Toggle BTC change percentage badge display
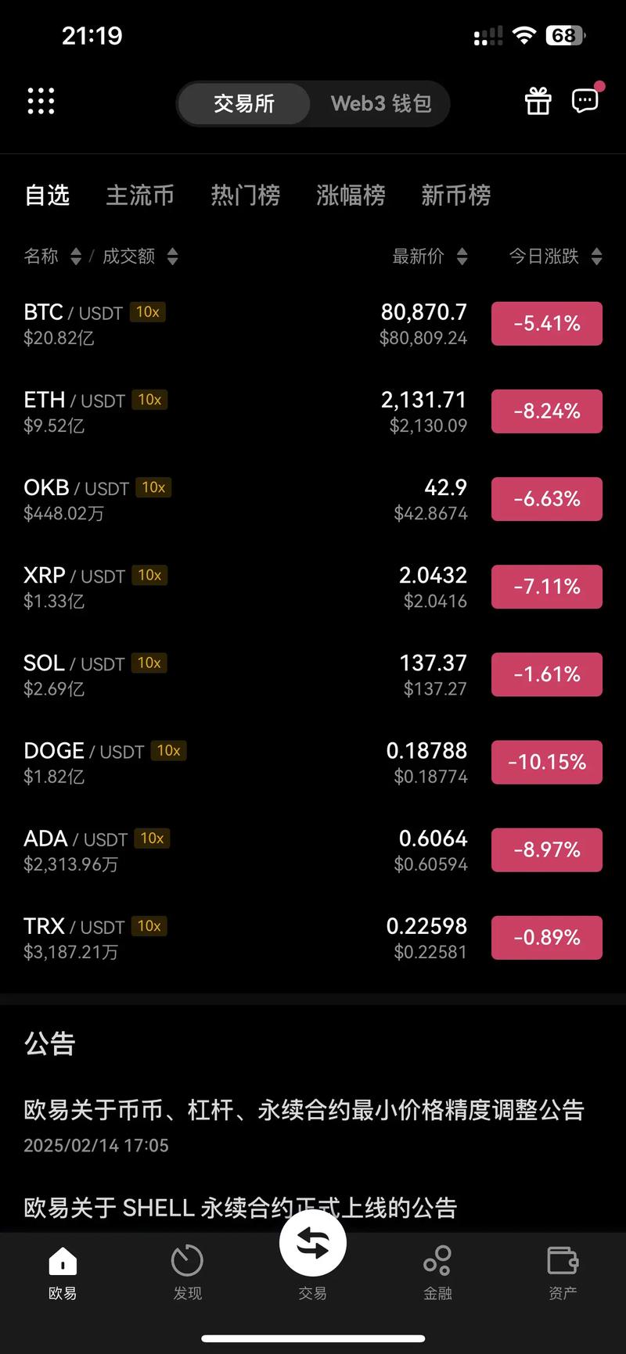 pyautogui.click(x=547, y=324)
